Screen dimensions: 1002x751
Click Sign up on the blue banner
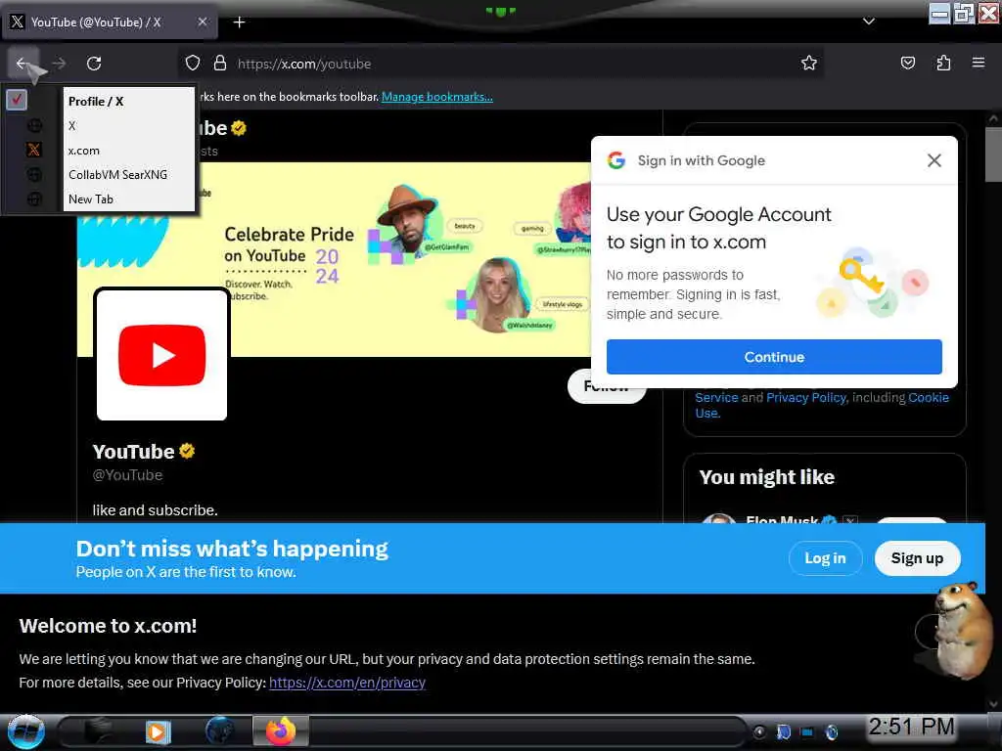(917, 558)
